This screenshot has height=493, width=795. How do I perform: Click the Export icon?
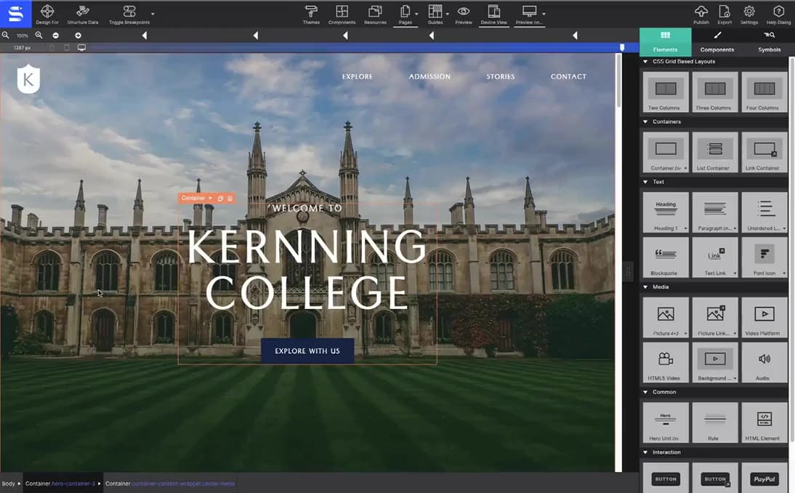(725, 14)
